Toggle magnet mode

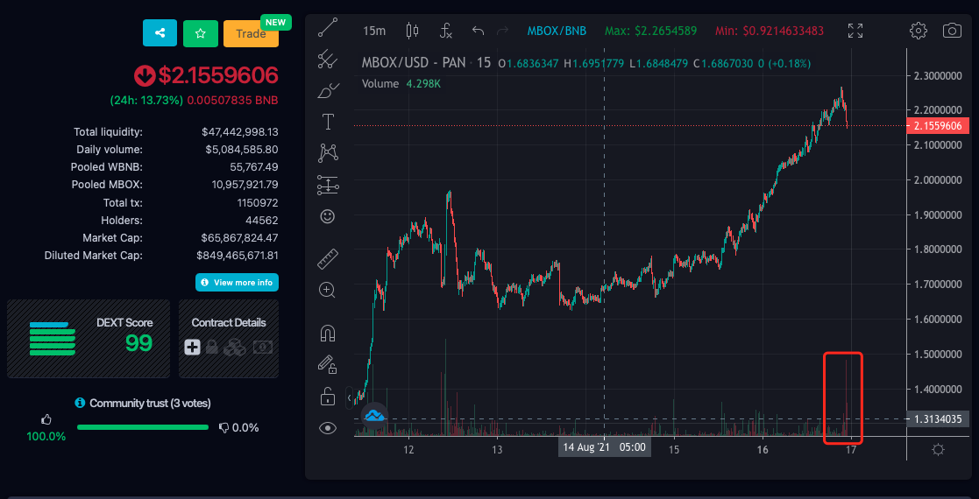[327, 334]
